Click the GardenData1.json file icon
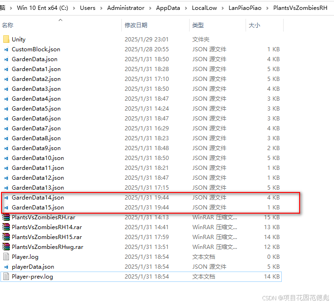Screen dimensions: 334x304 [x=6, y=69]
